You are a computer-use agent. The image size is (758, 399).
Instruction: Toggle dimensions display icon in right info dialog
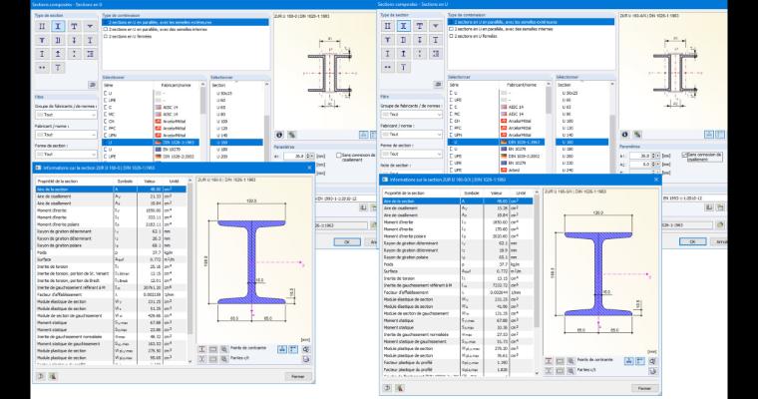pyautogui.click(x=629, y=361)
